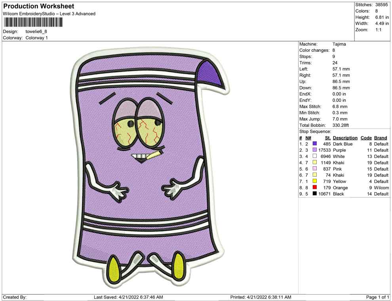
Task: Select the red Orange thread swatch
Action: (x=315, y=187)
